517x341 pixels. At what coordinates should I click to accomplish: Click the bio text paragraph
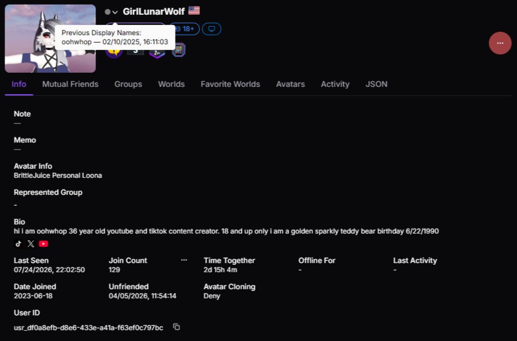226,231
